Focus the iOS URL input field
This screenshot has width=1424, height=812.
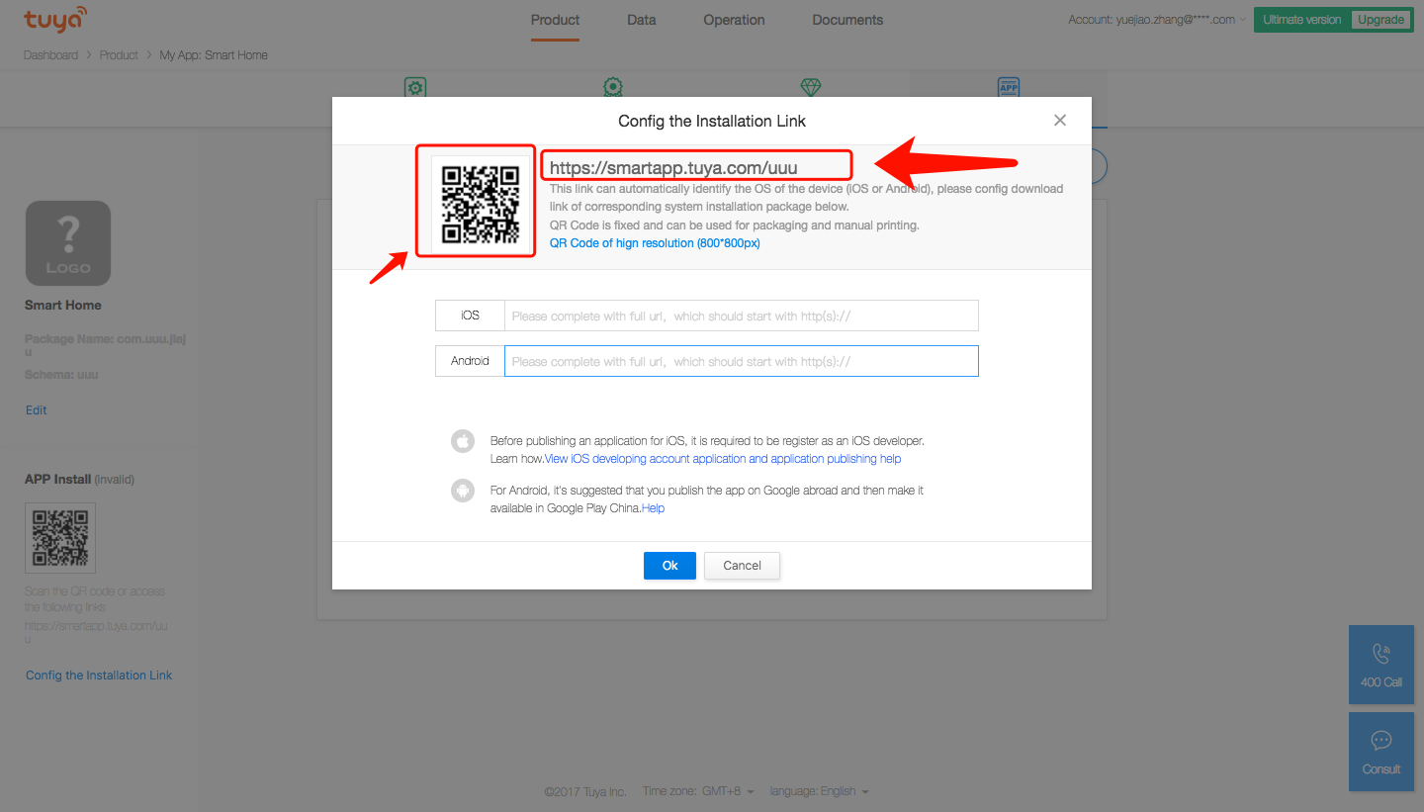[741, 316]
